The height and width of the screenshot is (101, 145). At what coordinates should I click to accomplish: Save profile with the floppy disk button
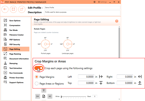point(13,9)
